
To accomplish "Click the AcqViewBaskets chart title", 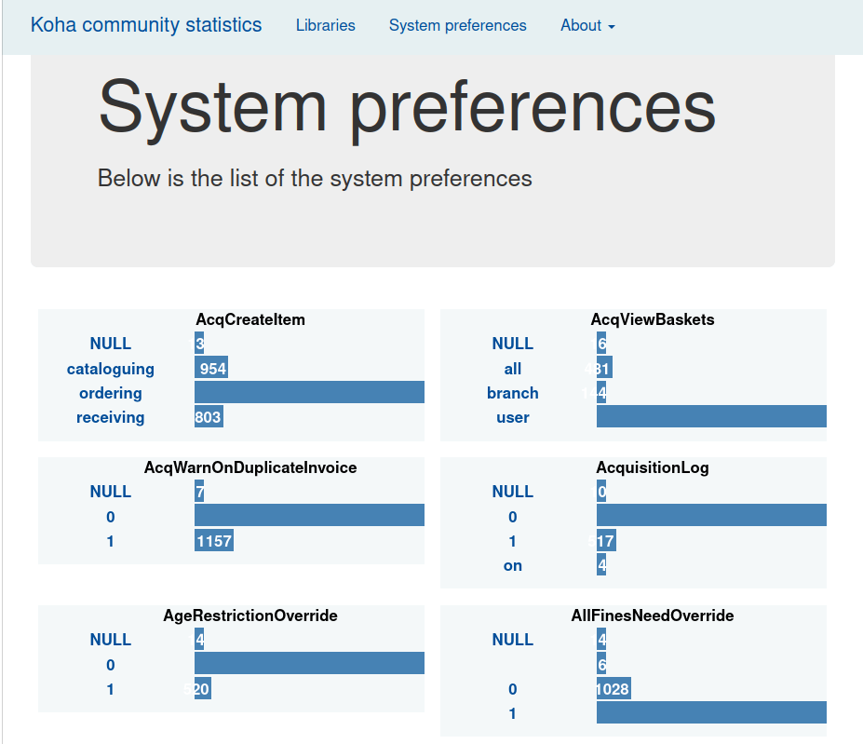I will pos(653,319).
